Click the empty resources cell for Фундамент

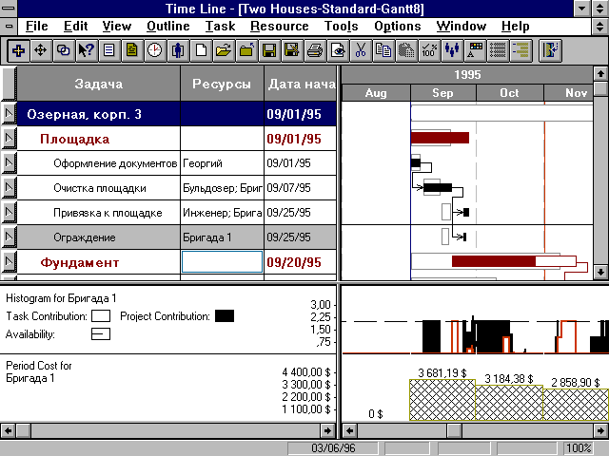pyautogui.click(x=222, y=262)
